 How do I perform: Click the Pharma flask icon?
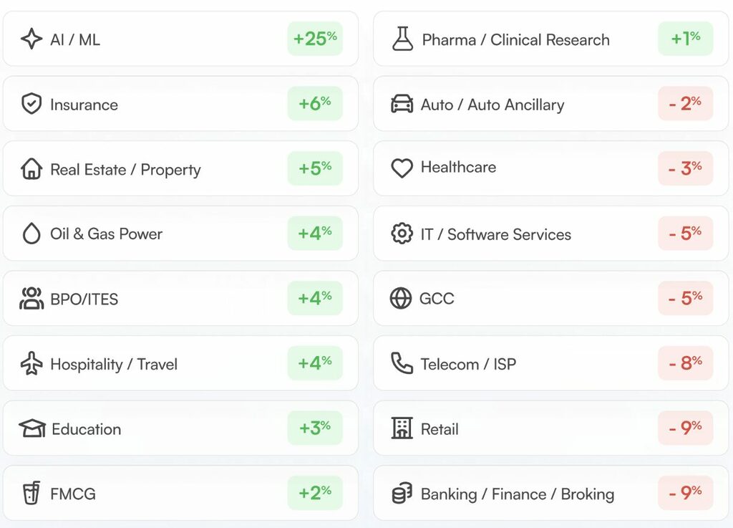click(x=402, y=39)
